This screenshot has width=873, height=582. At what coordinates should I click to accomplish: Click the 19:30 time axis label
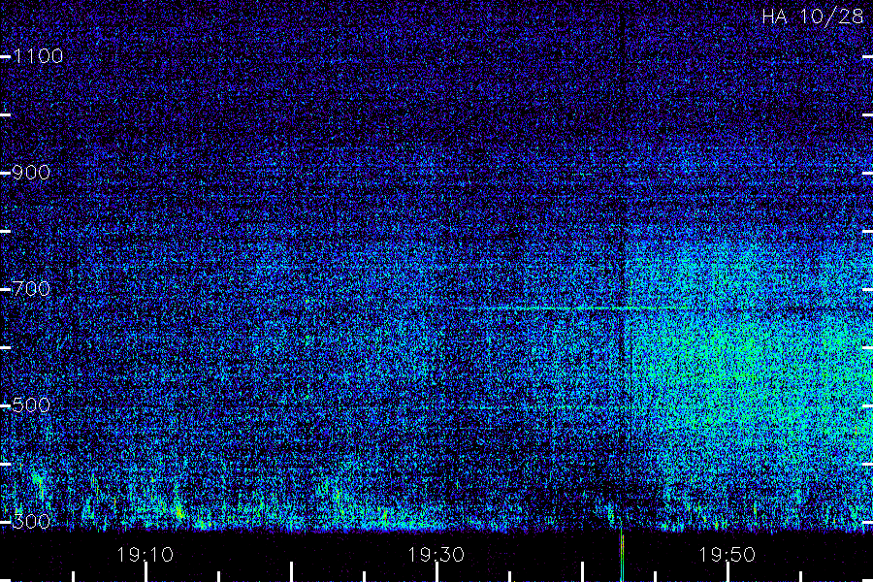436,555
